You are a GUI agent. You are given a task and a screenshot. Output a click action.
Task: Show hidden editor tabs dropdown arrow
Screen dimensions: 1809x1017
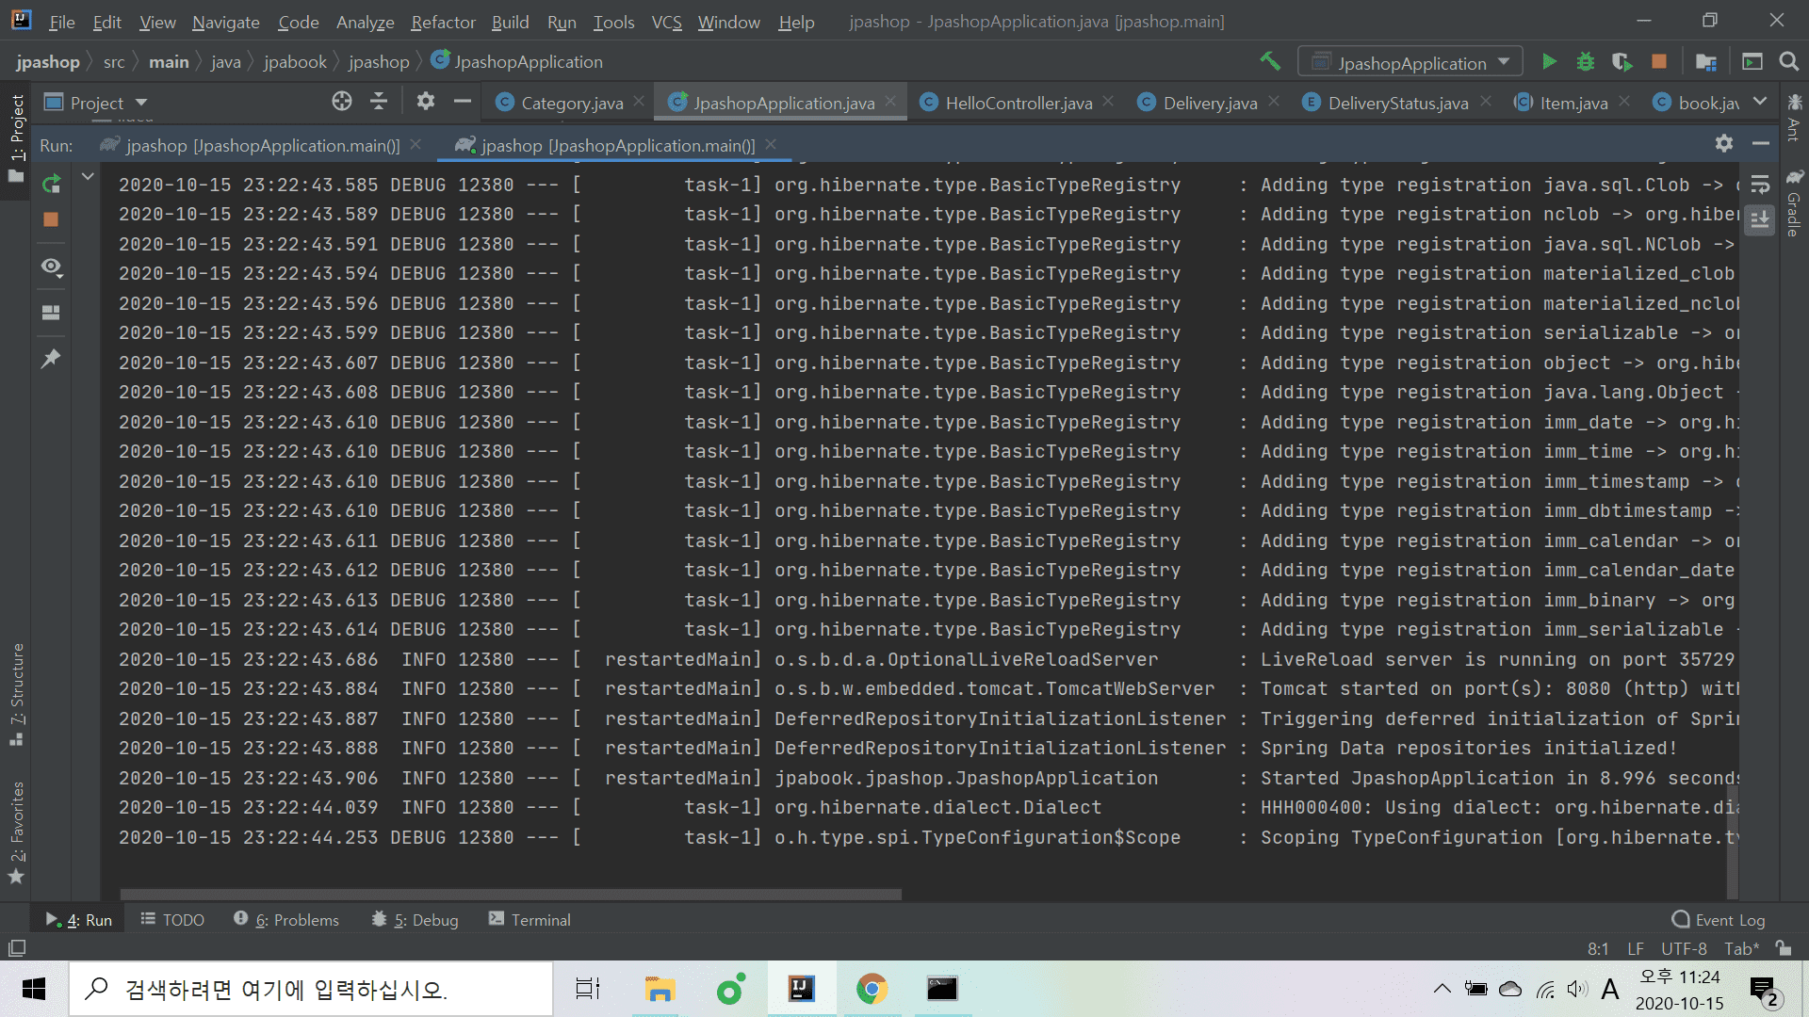(x=1760, y=102)
